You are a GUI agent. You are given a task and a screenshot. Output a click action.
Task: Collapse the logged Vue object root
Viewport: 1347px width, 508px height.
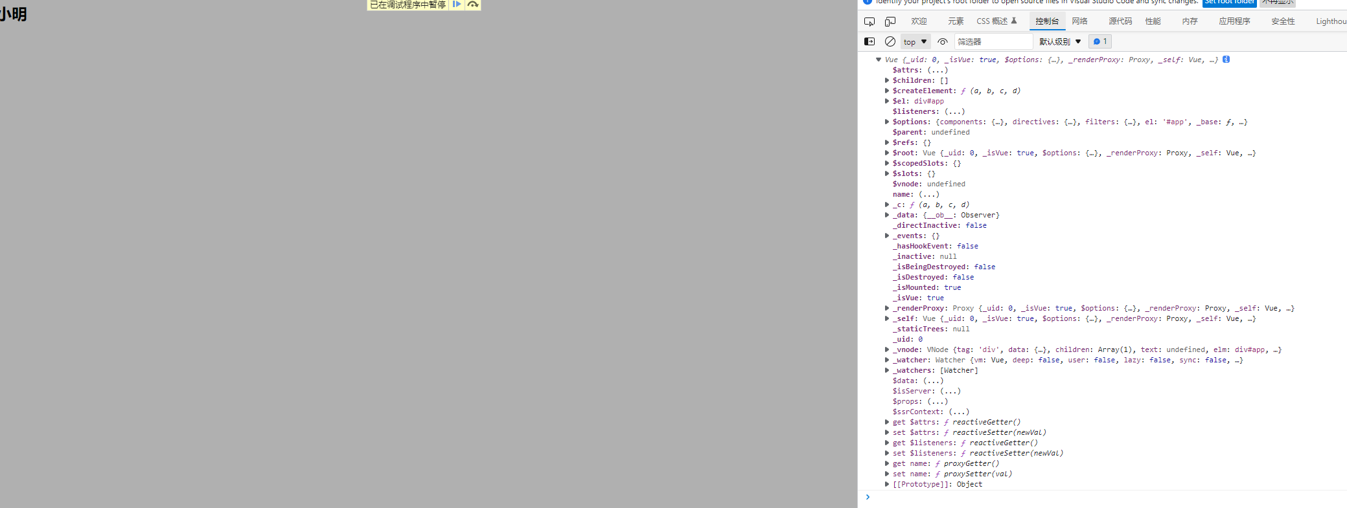pos(879,60)
